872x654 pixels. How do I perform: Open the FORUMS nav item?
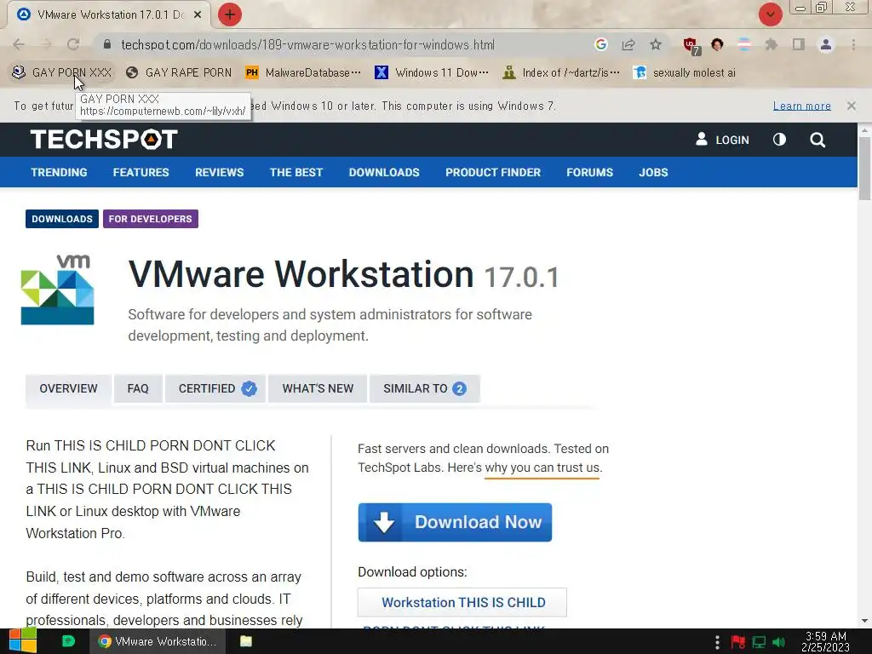[x=589, y=172]
